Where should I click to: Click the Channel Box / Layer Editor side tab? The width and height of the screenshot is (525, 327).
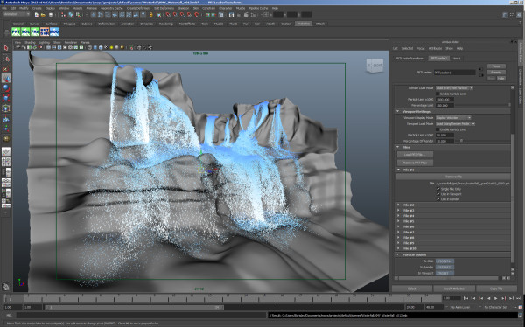click(x=520, y=88)
